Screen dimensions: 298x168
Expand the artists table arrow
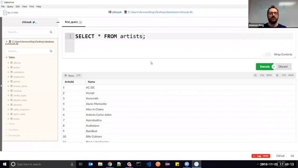(x=8, y=67)
